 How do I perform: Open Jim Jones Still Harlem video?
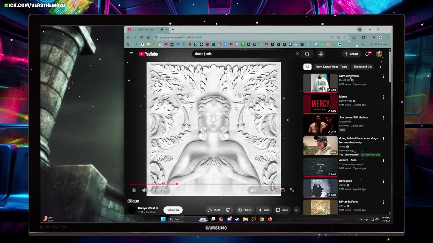coord(354,117)
